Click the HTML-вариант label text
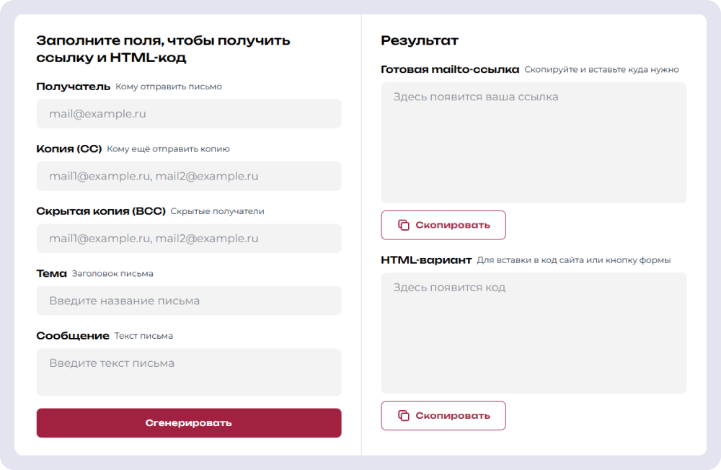Image resolution: width=721 pixels, height=470 pixels. pos(426,260)
